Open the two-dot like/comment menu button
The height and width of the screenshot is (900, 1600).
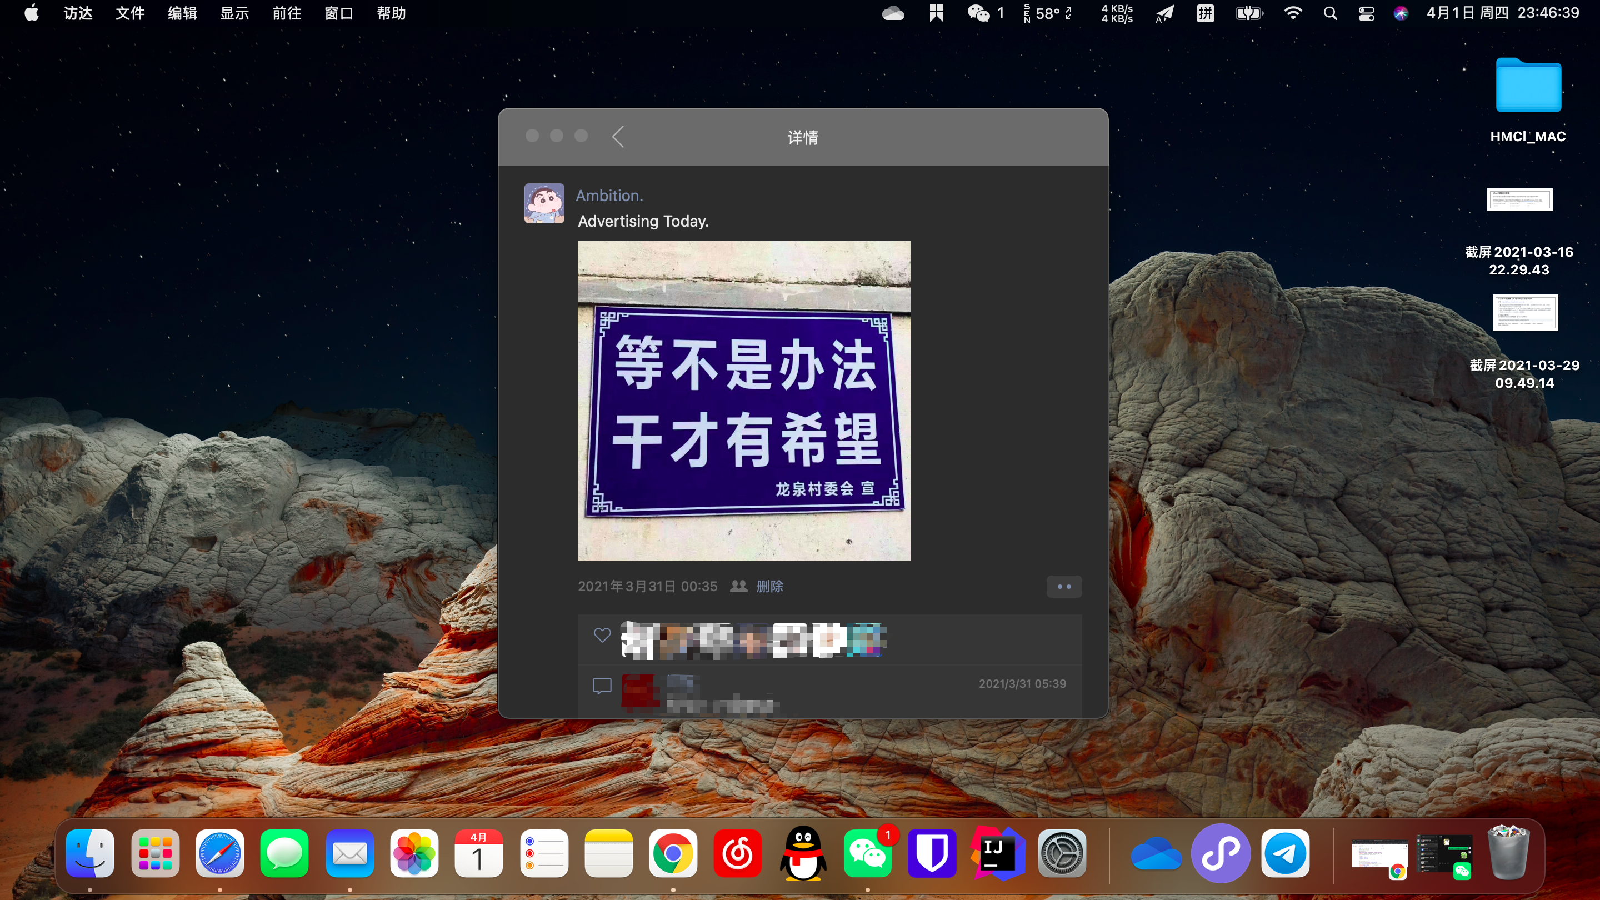pos(1064,586)
